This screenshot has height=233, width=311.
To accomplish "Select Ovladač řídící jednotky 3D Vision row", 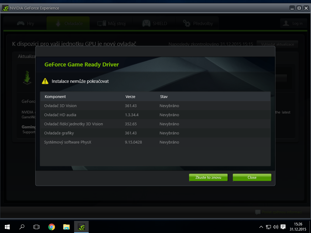I will click(x=155, y=124).
